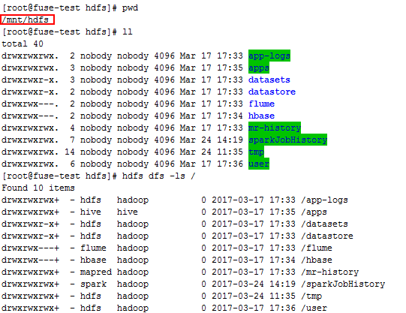The image size is (406, 313).
Task: Click the flume directory in ll listing
Action: [x=261, y=104]
